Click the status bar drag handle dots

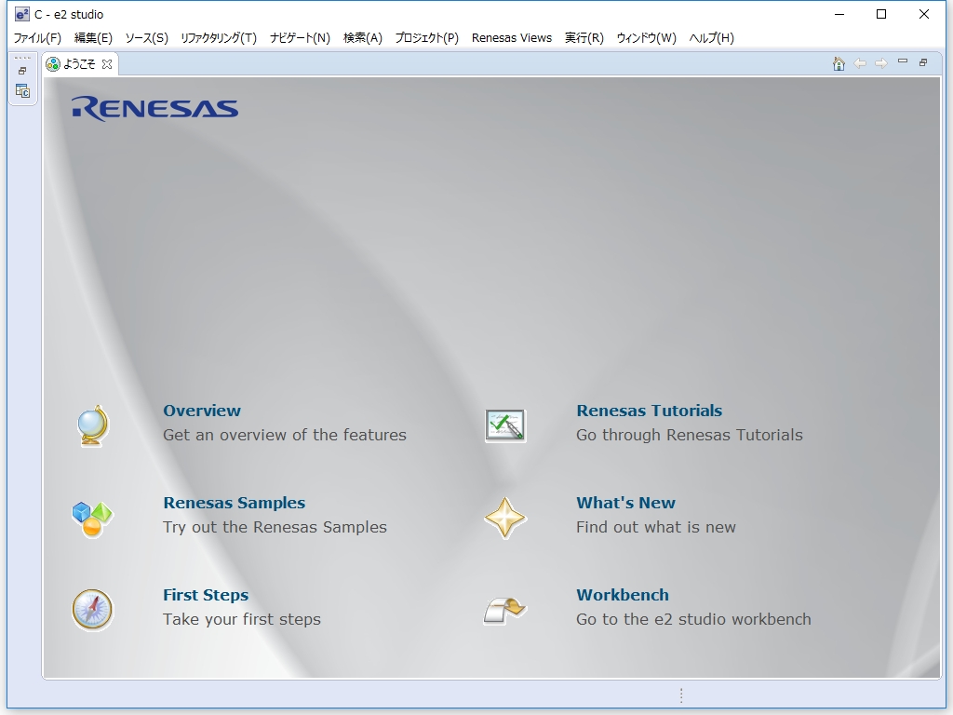tap(681, 695)
